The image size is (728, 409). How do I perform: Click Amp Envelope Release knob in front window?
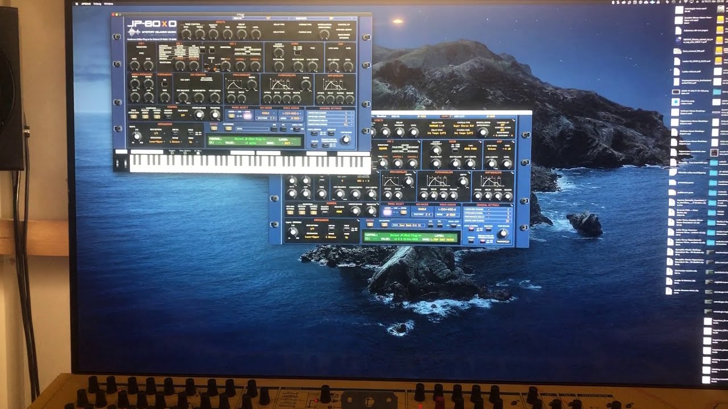[x=350, y=99]
